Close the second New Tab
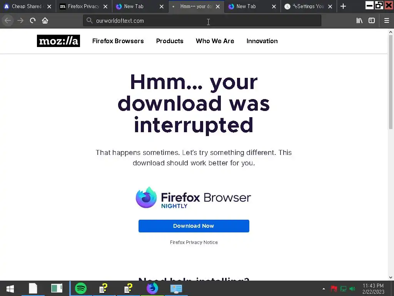 coord(274,7)
